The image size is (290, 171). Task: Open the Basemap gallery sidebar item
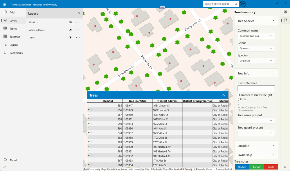click(x=13, y=37)
